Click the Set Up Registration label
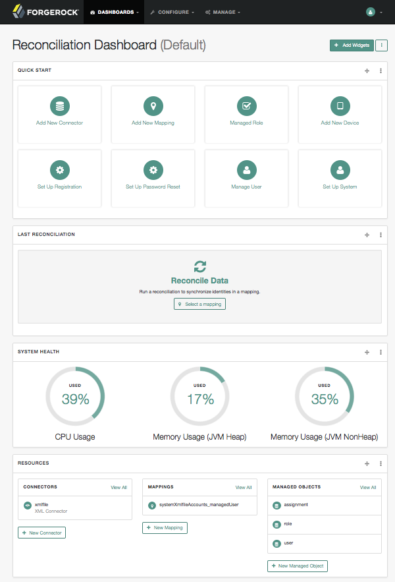Screen dimensions: 395x582 point(59,187)
